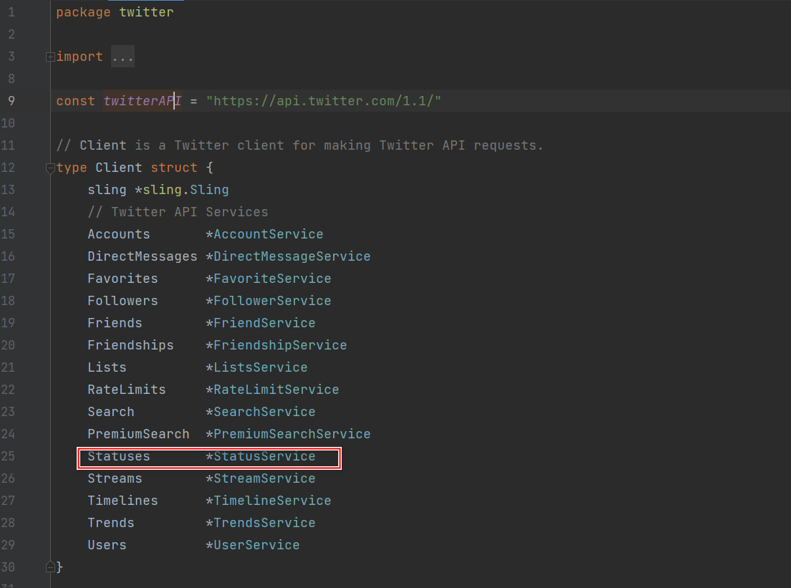Click the RateLimitService type
This screenshot has height=588, width=791.
tap(276, 390)
